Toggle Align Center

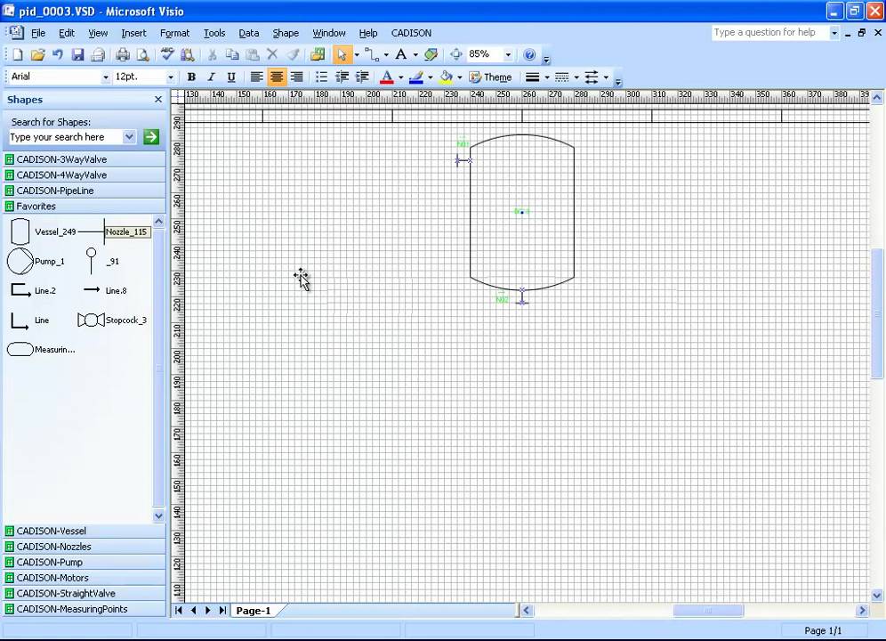click(x=277, y=77)
